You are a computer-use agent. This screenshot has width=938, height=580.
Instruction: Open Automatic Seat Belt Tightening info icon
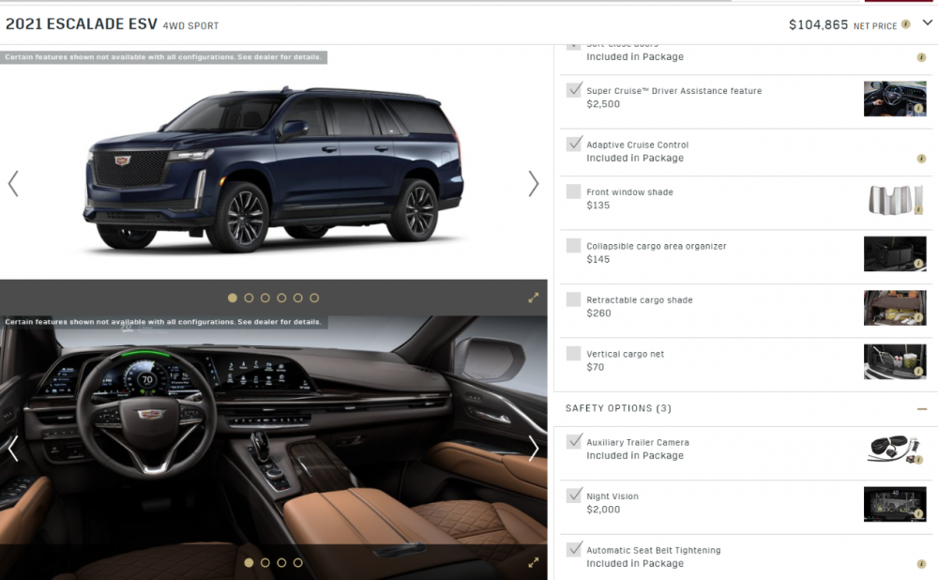(921, 564)
